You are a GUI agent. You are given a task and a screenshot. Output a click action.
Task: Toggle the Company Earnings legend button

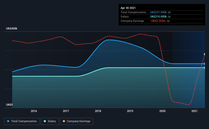coord(77,121)
